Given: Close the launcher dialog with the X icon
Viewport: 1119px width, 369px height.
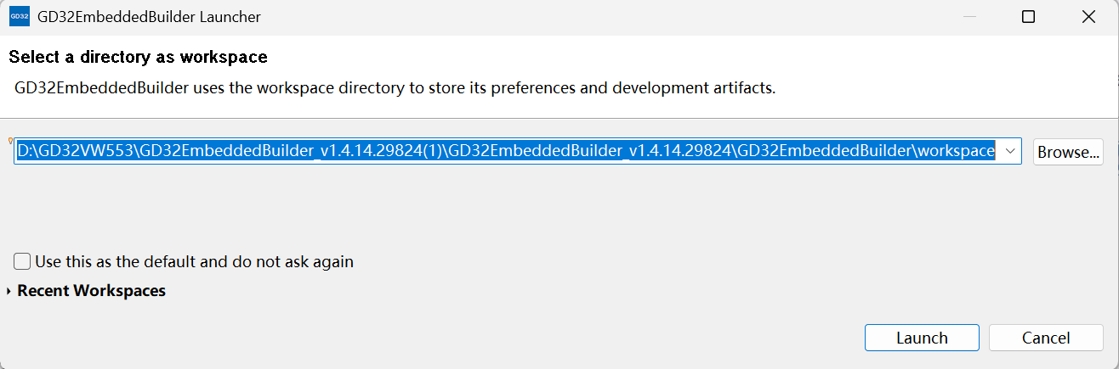Looking at the screenshot, I should [1088, 16].
